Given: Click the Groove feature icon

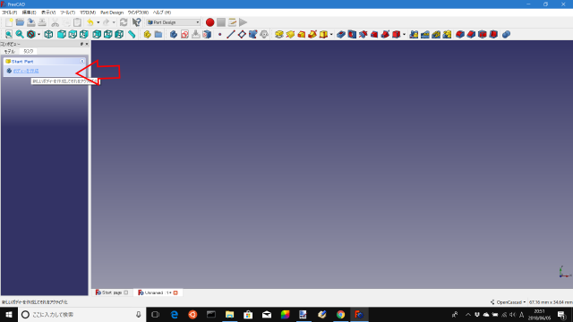Looking at the screenshot, I should point(363,34).
